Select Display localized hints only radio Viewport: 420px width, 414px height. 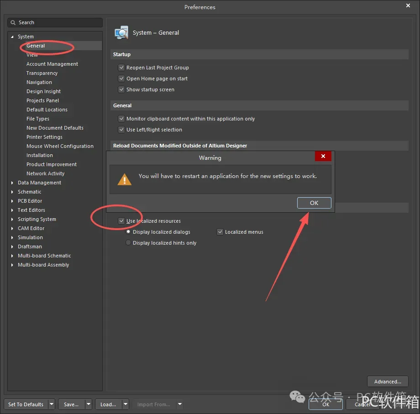click(x=128, y=243)
